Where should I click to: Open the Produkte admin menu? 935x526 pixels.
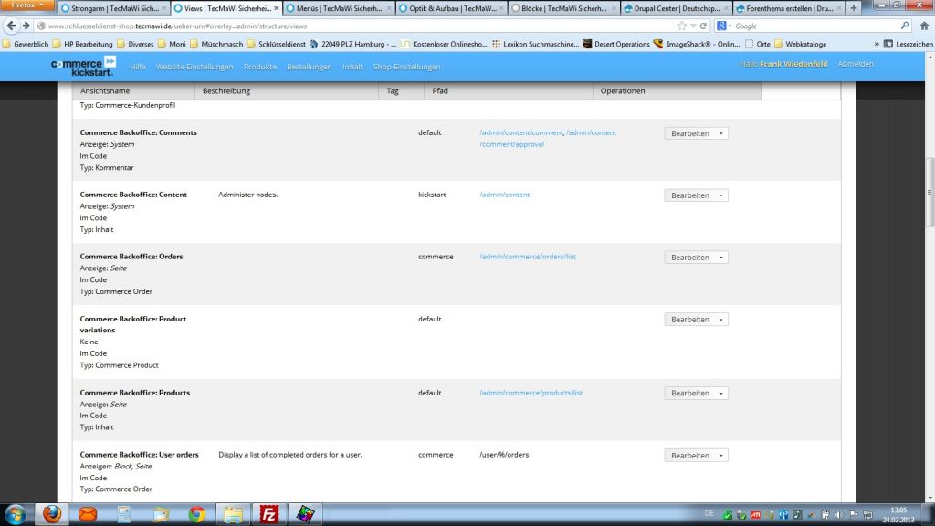260,67
